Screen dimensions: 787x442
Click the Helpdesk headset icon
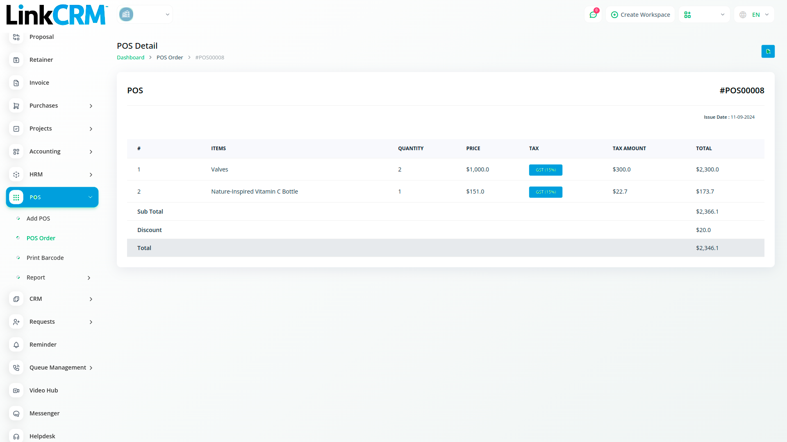click(16, 436)
